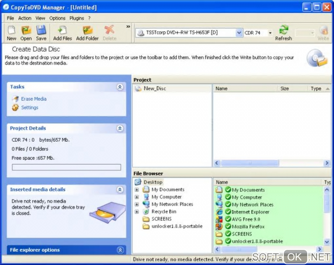Open the Options menu
This screenshot has height=265, width=334.
click(x=57, y=18)
